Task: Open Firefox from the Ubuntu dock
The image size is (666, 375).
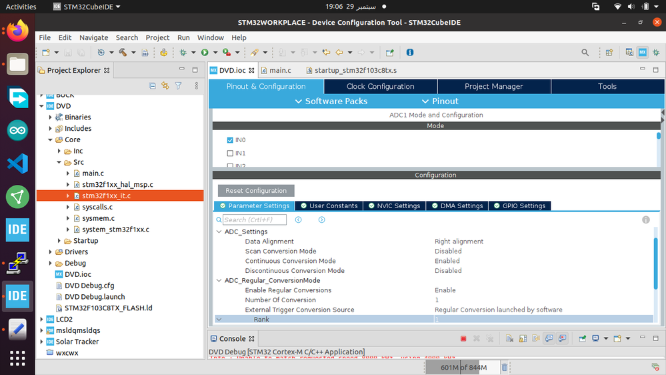Action: point(17,31)
